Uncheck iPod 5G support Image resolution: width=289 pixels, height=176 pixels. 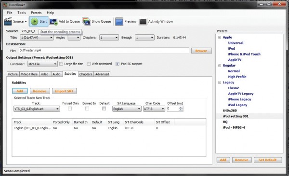pos(118,64)
